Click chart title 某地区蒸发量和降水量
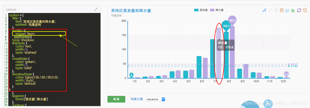Viewport: 310px width, 108px height. (x=131, y=11)
